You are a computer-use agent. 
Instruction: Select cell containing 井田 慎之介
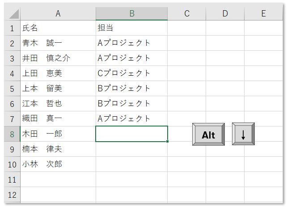[x=58, y=58]
